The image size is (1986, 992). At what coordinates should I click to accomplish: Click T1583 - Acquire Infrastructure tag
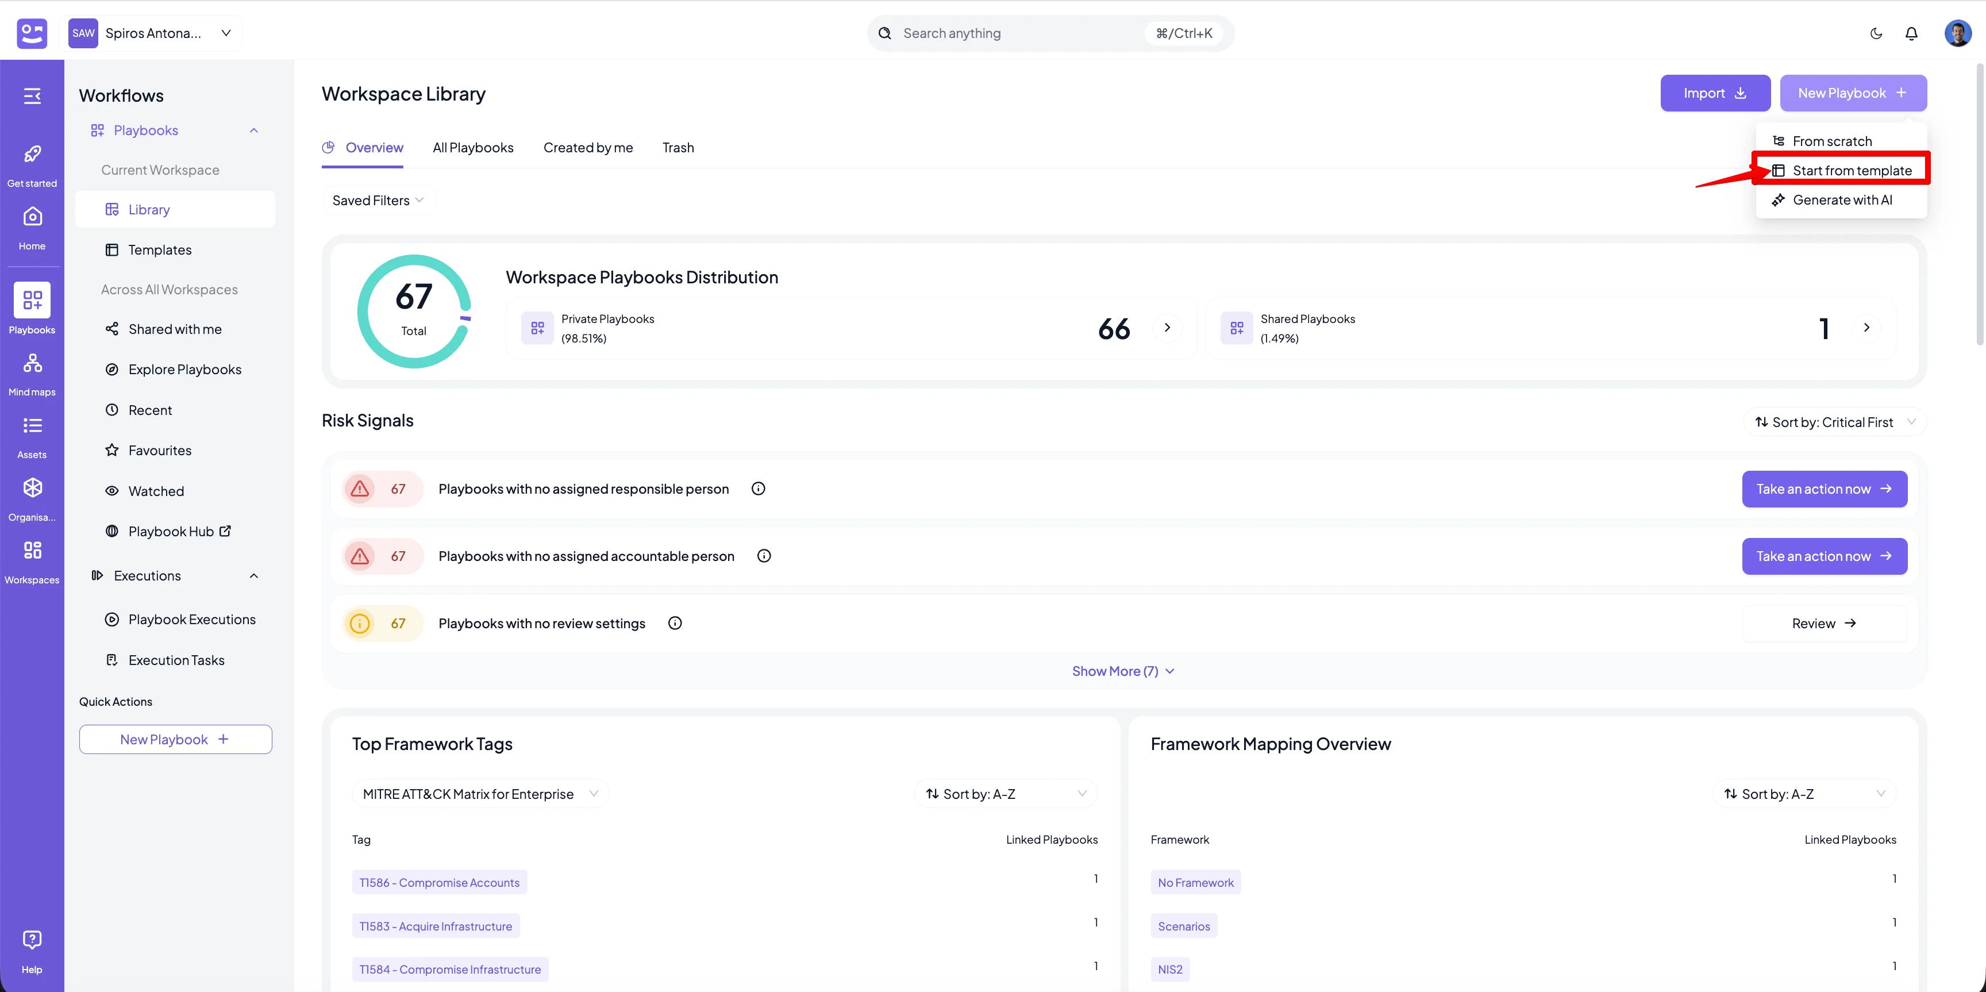coord(435,926)
